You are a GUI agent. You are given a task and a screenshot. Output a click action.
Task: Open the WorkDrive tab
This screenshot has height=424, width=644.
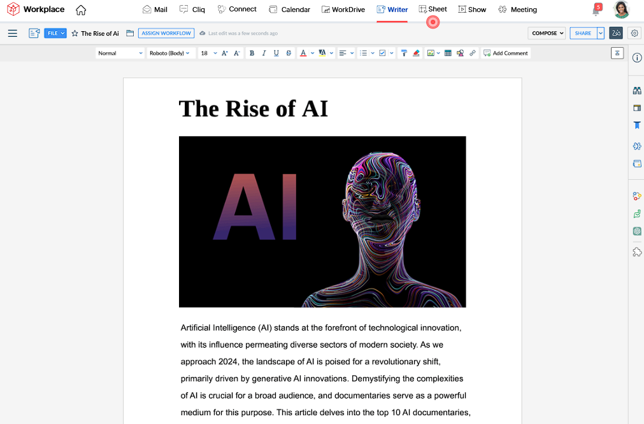click(343, 10)
